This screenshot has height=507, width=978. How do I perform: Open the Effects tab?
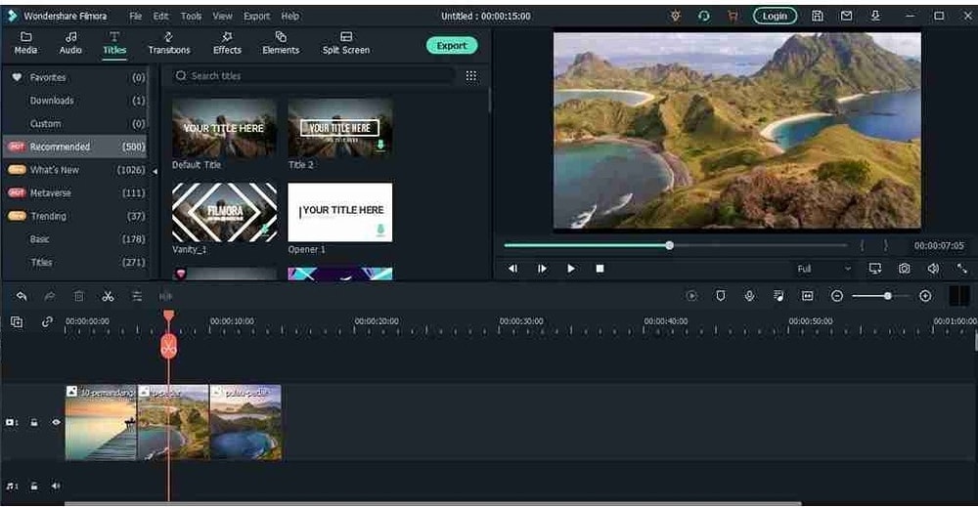click(227, 43)
